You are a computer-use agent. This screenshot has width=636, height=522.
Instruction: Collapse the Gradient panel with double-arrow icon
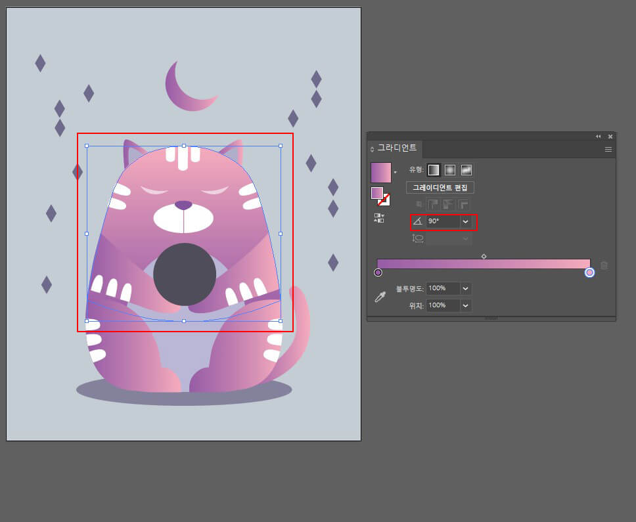[x=598, y=137]
